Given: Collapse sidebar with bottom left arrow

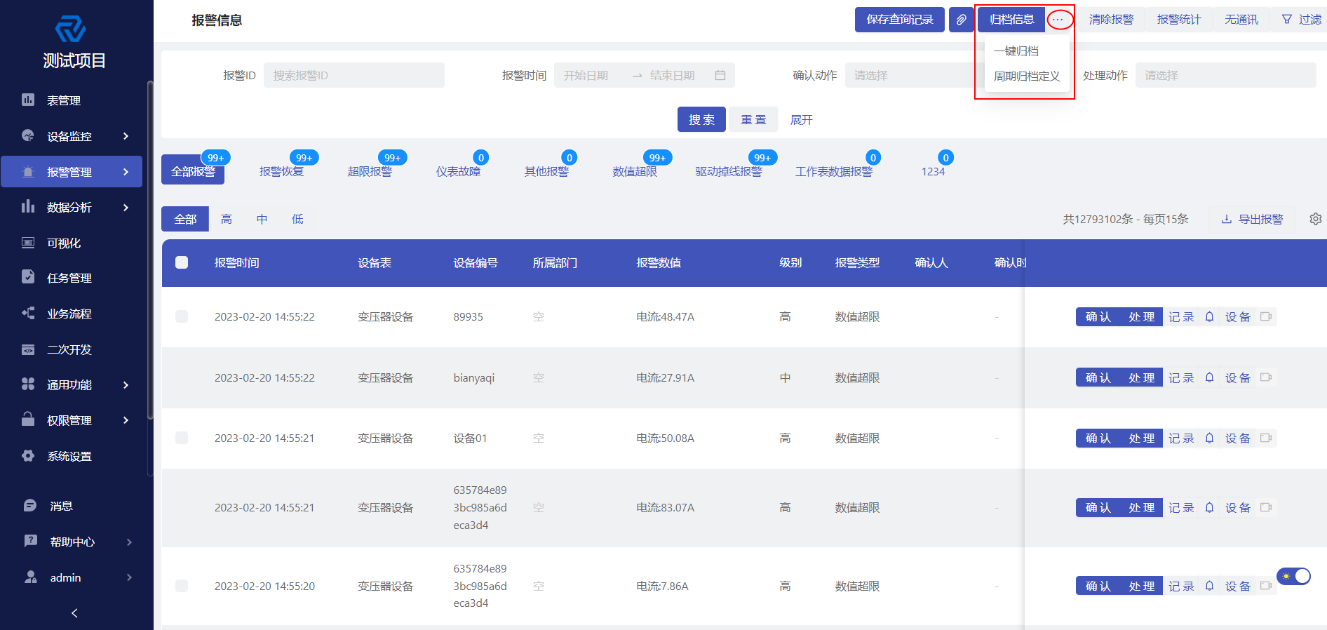Looking at the screenshot, I should pos(74,613).
